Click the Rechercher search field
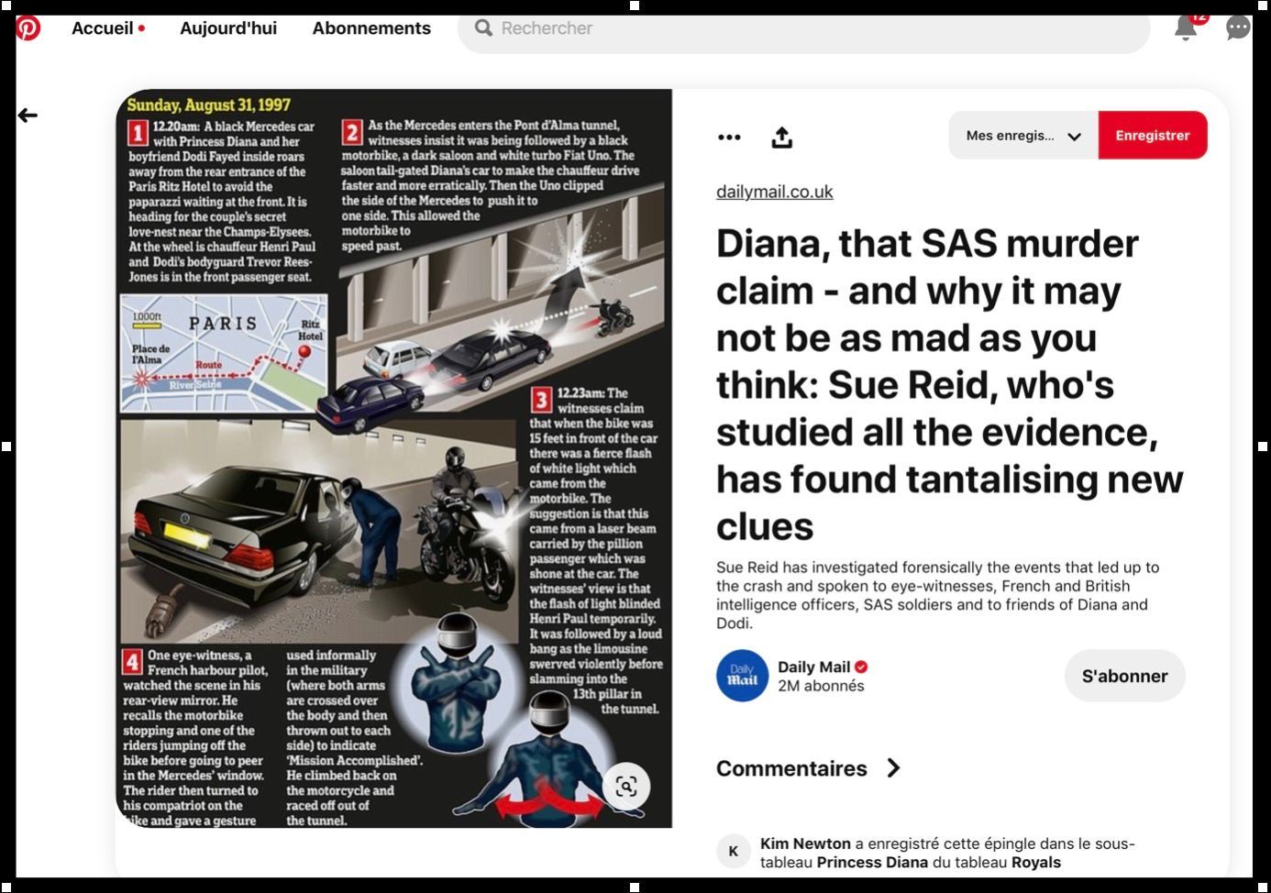The image size is (1271, 893). click(807, 28)
